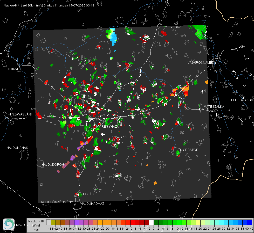Click the HAJDÚDOROG town label
254x233 pixels.
(53, 164)
